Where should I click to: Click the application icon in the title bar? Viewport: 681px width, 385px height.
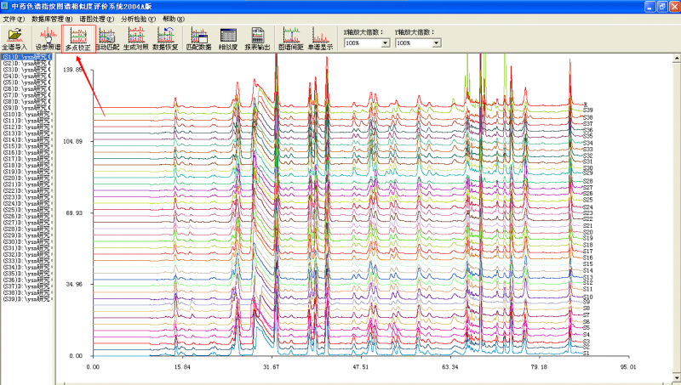5,6
